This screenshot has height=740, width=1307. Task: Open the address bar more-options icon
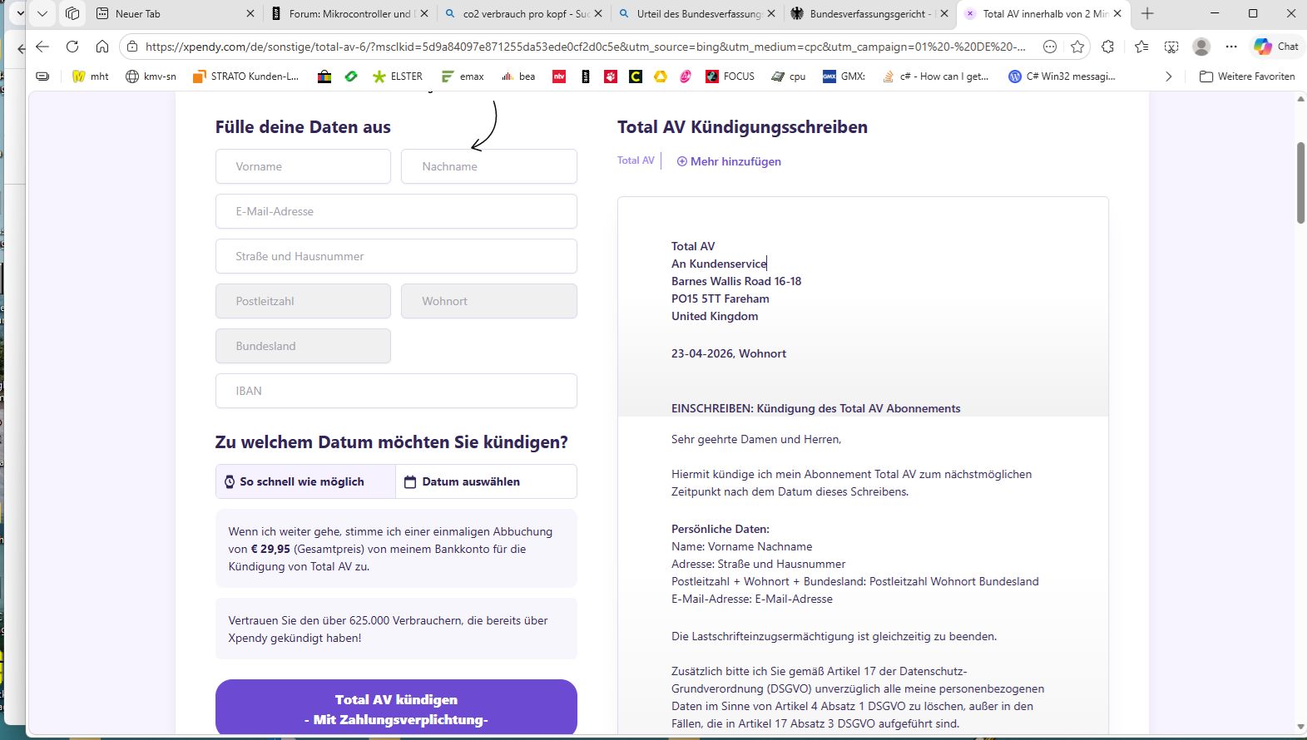(x=1050, y=47)
